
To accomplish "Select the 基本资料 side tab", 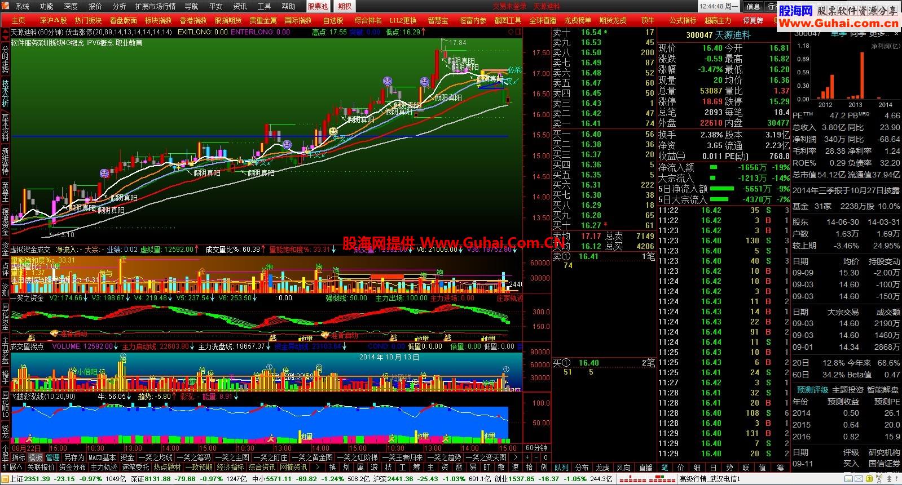I will click(x=5, y=128).
